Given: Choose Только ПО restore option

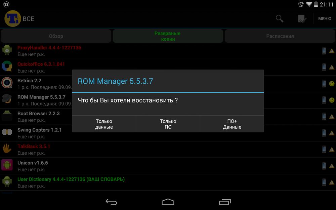Looking at the screenshot, I should (x=168, y=124).
